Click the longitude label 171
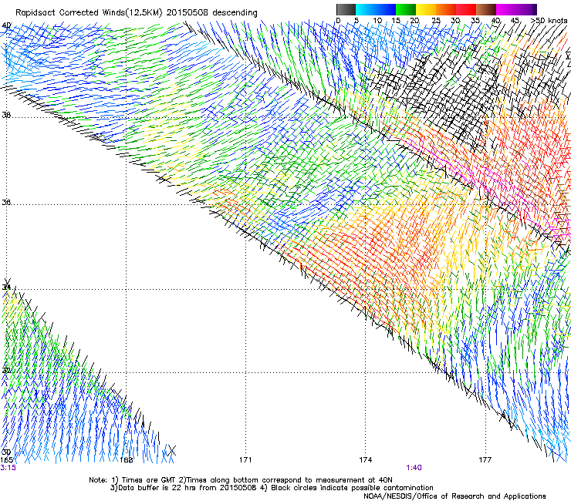This screenshot has width=571, height=501. (245, 460)
